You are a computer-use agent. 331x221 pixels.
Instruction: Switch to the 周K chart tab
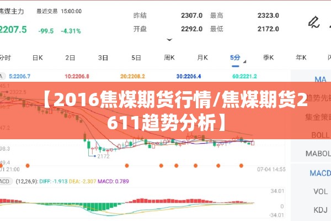click(169, 57)
